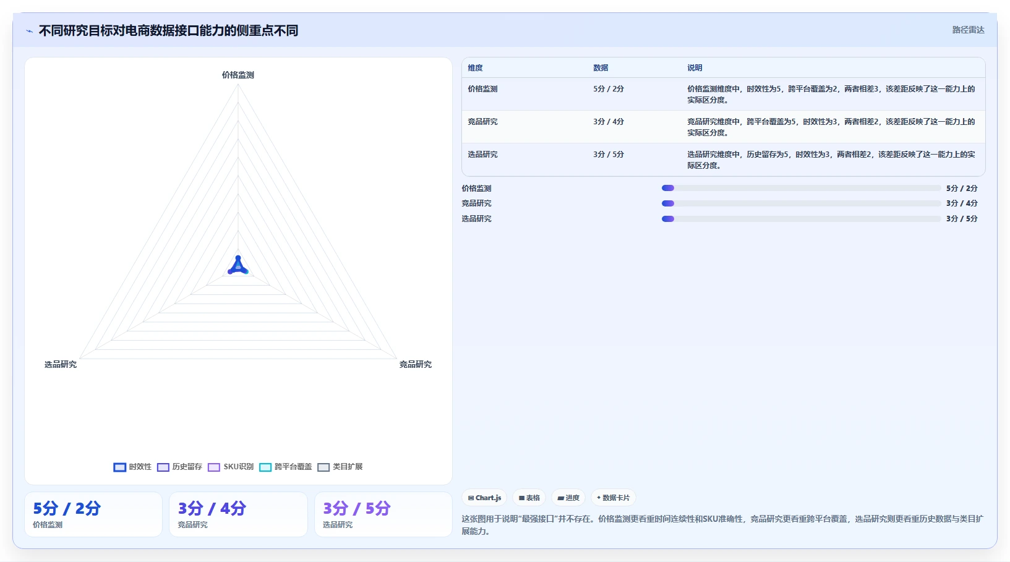
Task: Click the 竞品研究 row description text in table
Action: coord(831,127)
